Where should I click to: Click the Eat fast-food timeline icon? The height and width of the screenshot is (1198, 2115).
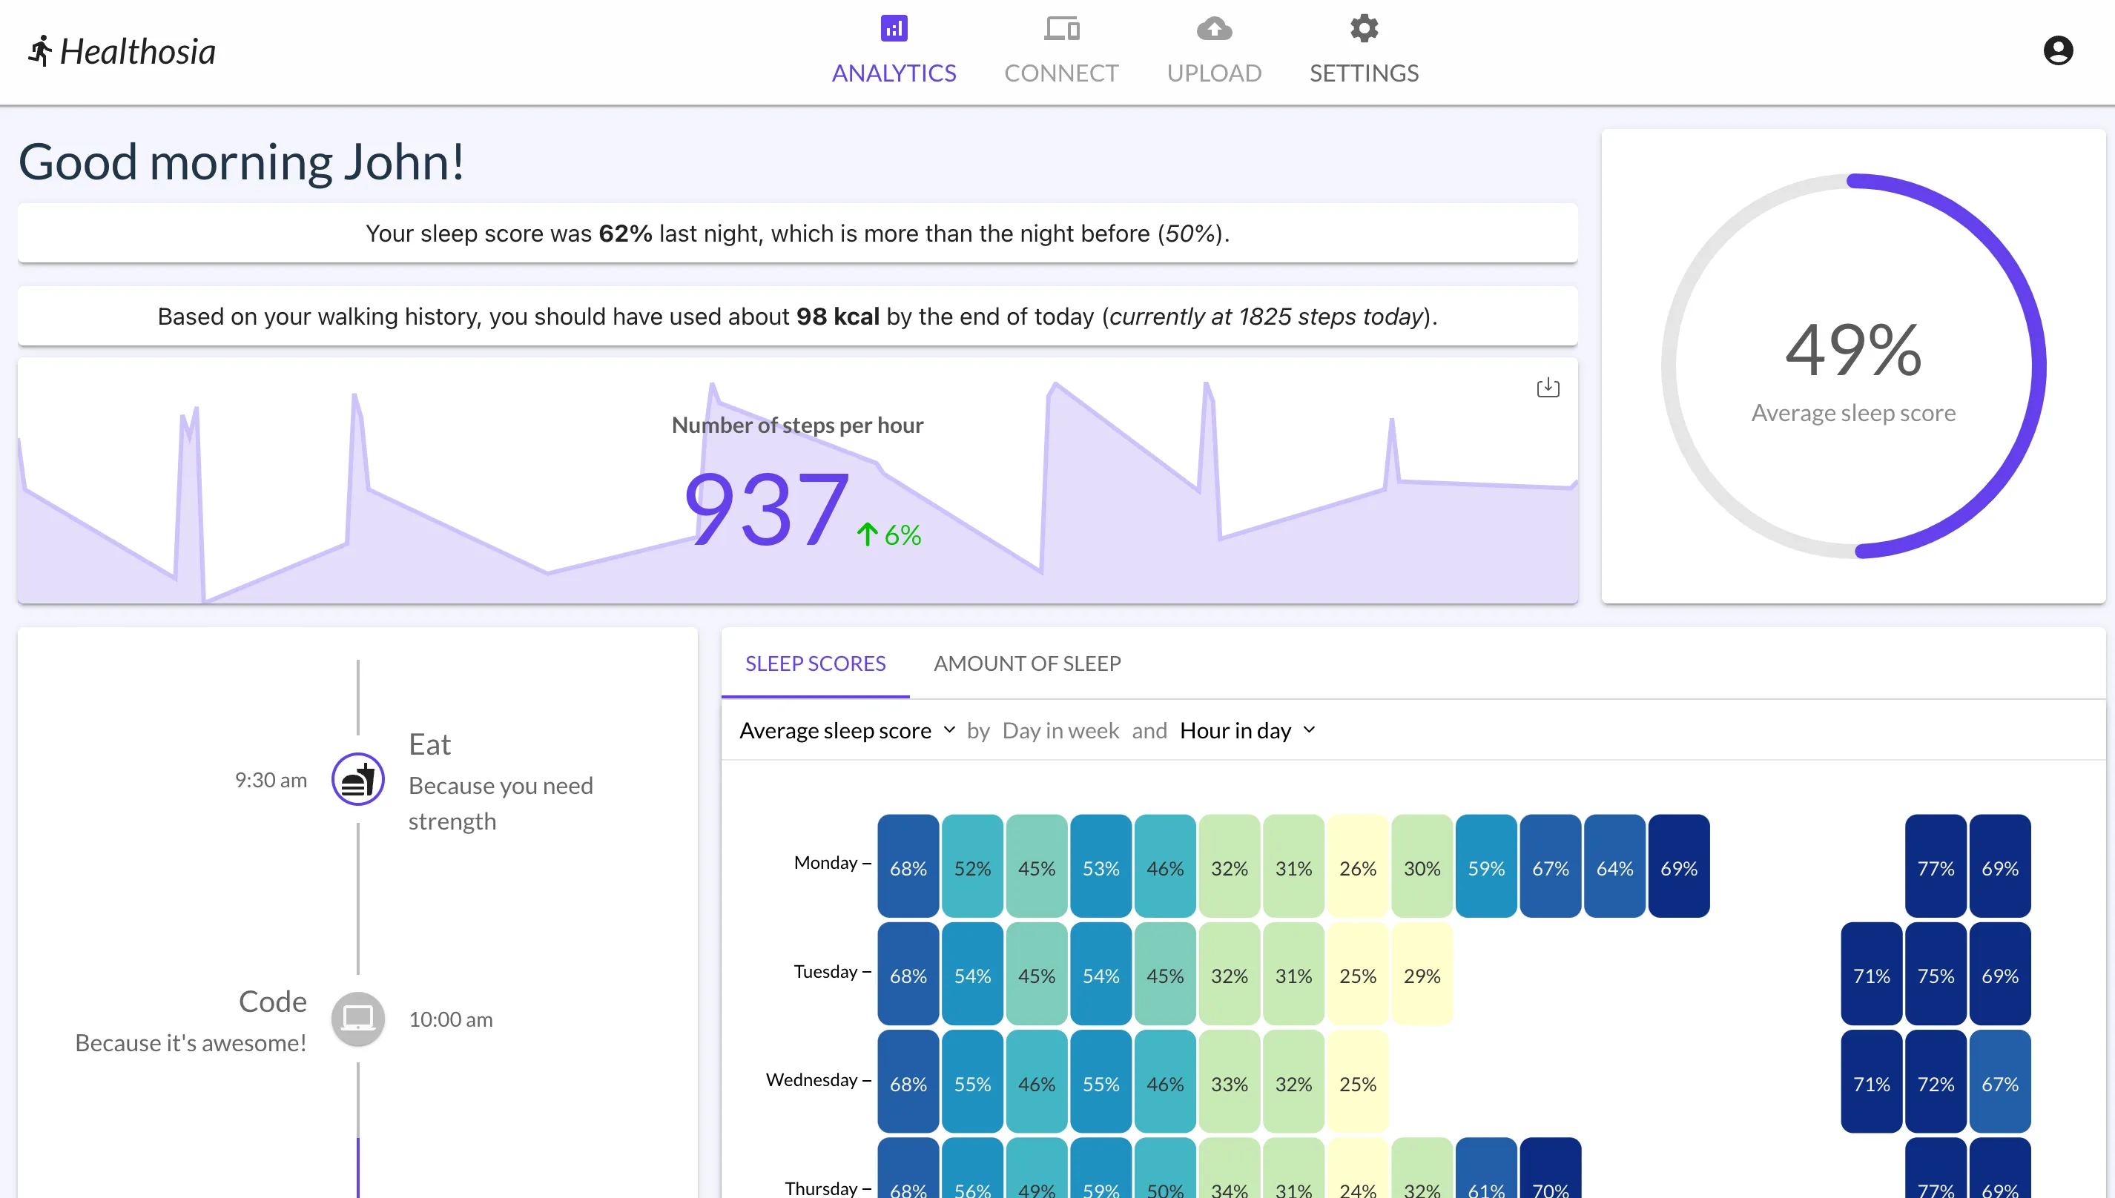coord(358,779)
